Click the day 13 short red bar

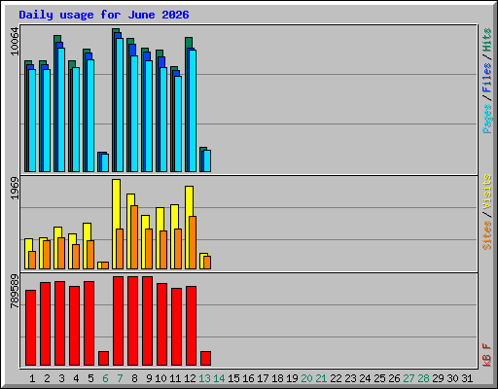(x=205, y=358)
